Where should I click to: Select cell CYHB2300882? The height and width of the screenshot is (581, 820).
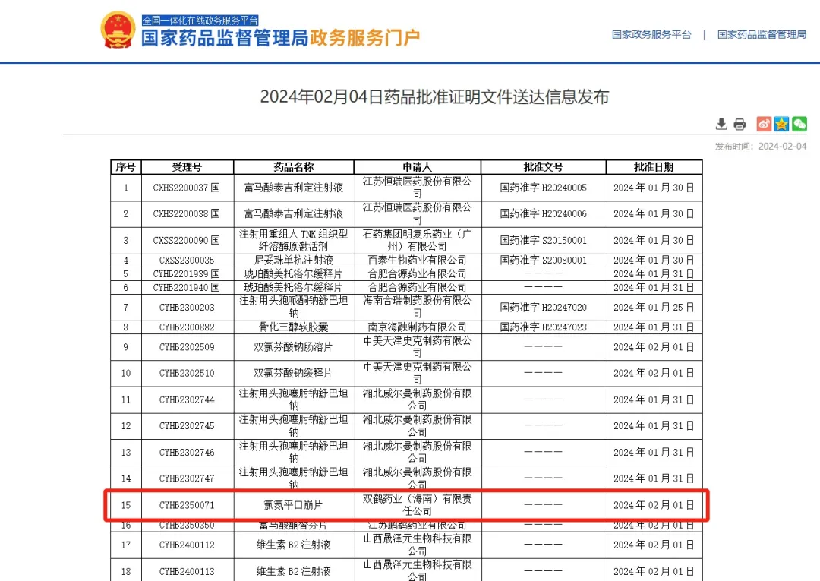(187, 327)
